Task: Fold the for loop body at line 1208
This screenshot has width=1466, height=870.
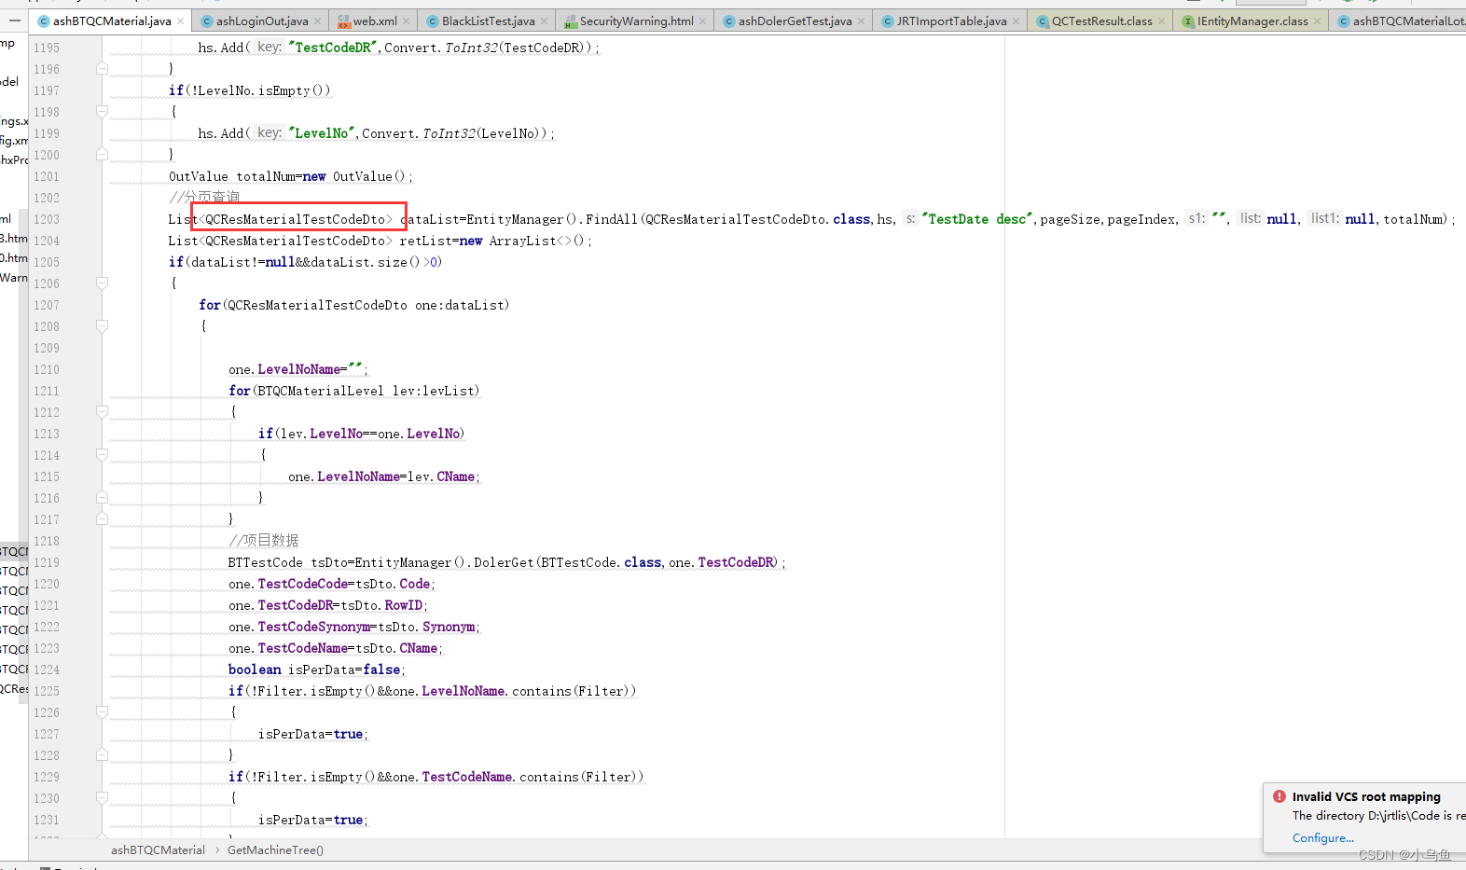Action: 103,325
